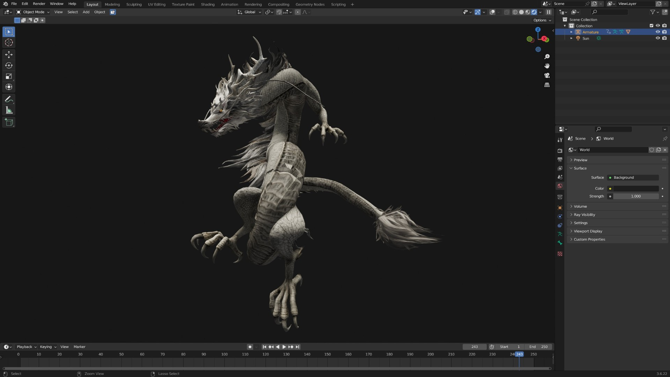Click the Background surface shader button
Screen dimensions: 670x377
(x=633, y=177)
